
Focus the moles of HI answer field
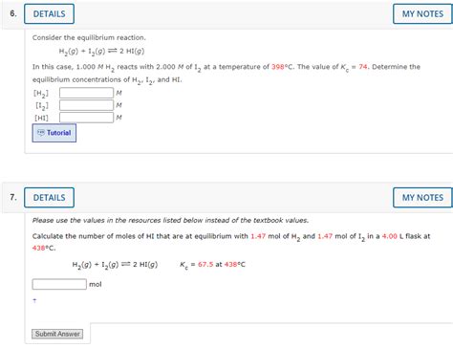click(x=59, y=284)
